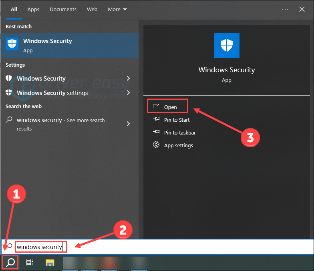The height and width of the screenshot is (271, 314).
Task: Click the Pin to Start pin icon
Action: pos(156,119)
